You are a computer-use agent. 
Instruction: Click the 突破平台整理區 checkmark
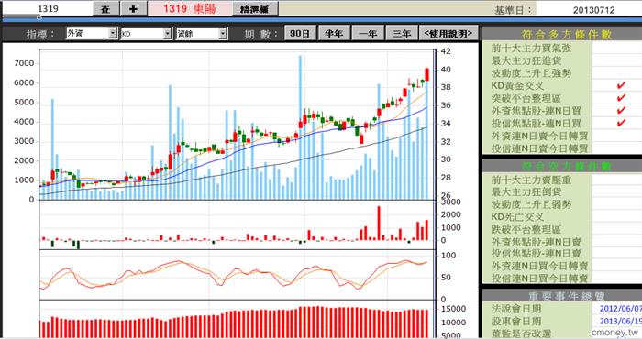pos(621,98)
